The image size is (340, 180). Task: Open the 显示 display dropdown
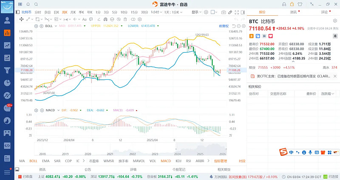[x=196, y=12]
